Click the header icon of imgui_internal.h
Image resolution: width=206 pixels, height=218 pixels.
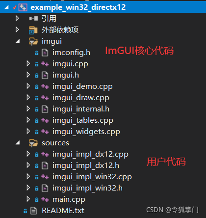coord(45,109)
